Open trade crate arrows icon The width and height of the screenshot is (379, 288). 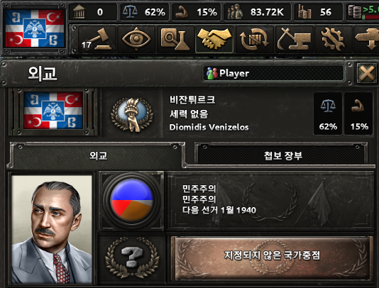(x=254, y=40)
